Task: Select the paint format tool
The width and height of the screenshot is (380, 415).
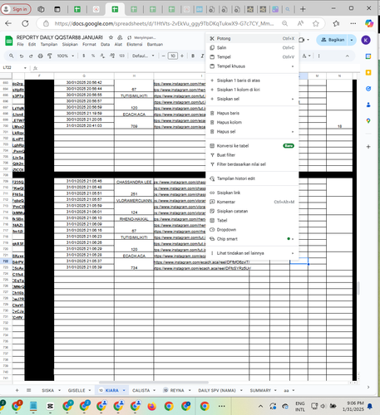Action: (x=50, y=56)
